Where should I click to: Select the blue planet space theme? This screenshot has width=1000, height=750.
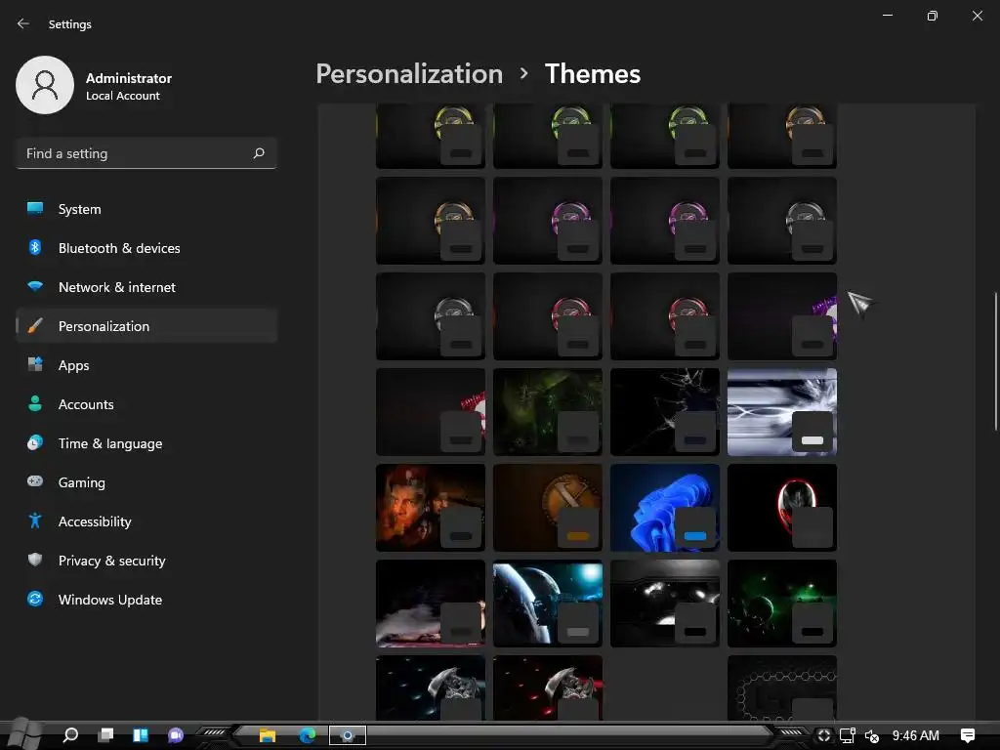547,604
